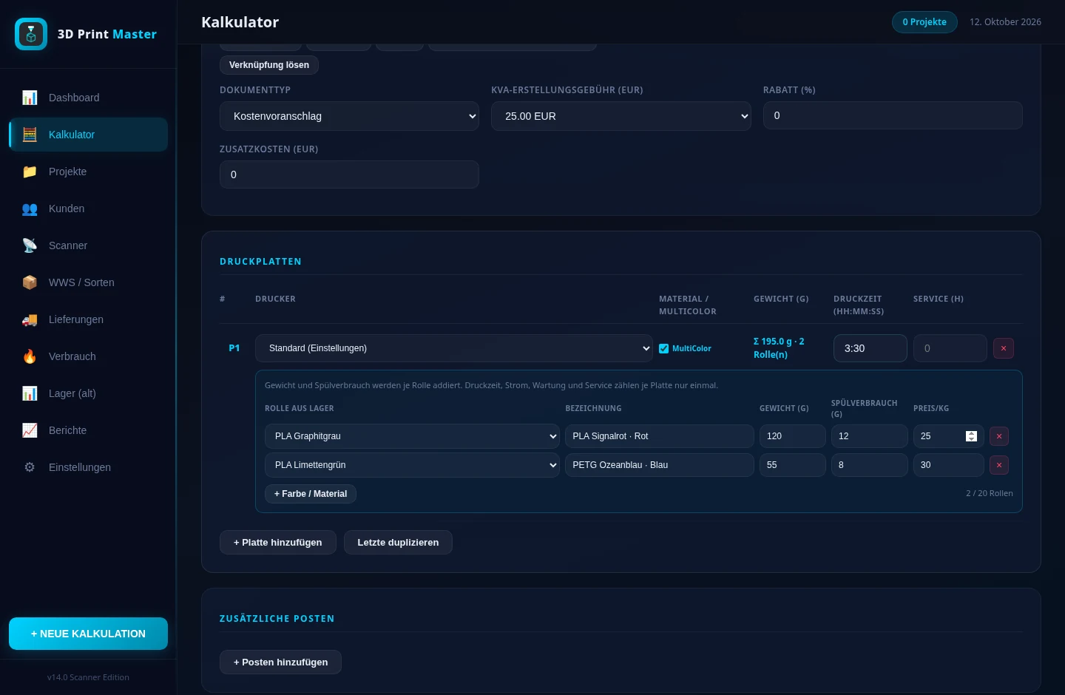The image size is (1065, 695).
Task: Click the Spülverbrauch field showing 8
Action: pyautogui.click(x=870, y=465)
